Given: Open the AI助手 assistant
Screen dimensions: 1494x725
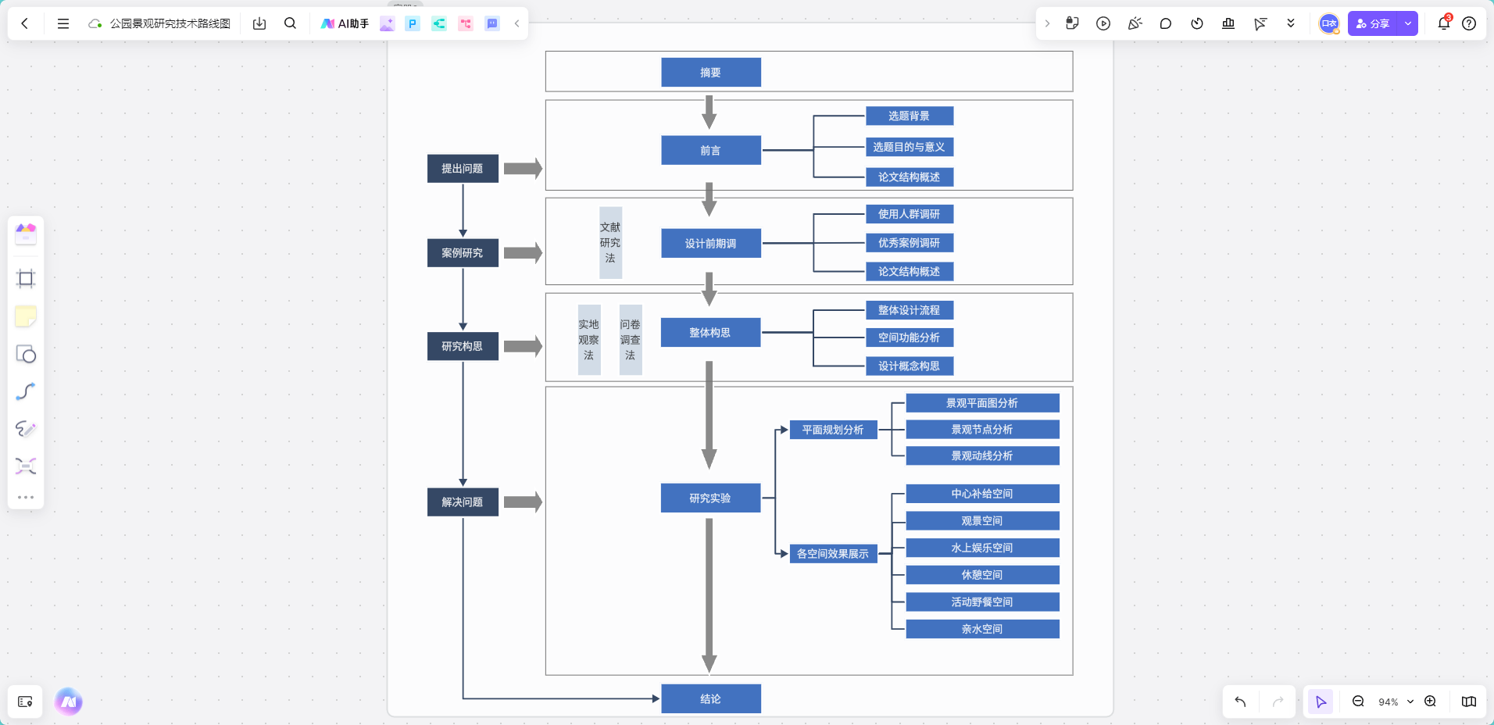Looking at the screenshot, I should tap(344, 23).
